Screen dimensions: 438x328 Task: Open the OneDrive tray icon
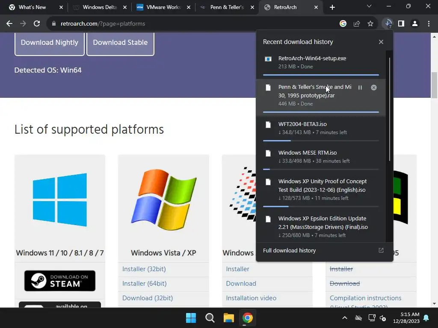(358, 318)
